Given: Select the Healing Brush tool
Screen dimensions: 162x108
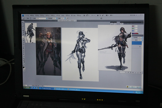Looking at the screenshot, I should click(x=23, y=35).
